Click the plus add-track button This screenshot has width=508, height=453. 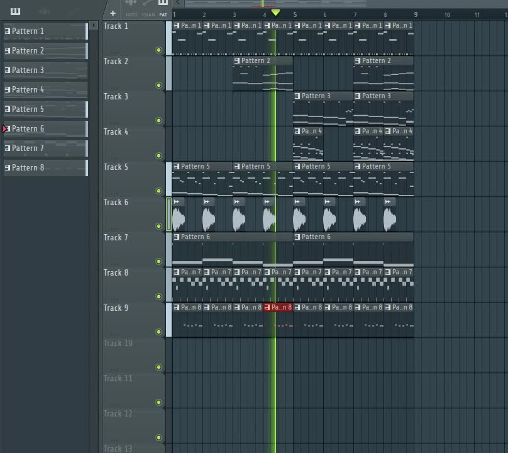[x=113, y=13]
